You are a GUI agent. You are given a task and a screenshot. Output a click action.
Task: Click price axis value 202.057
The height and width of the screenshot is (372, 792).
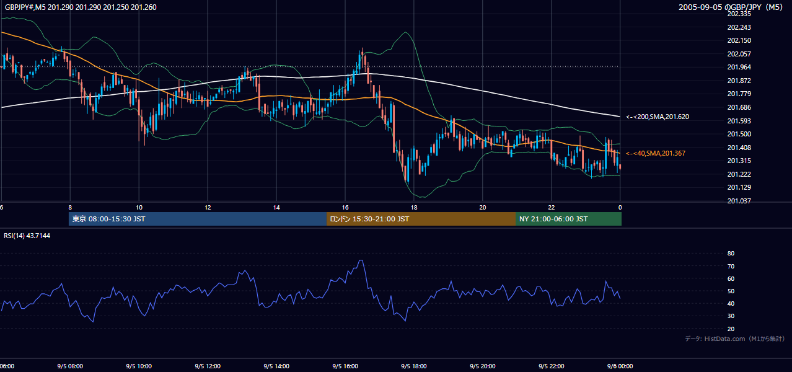[739, 54]
